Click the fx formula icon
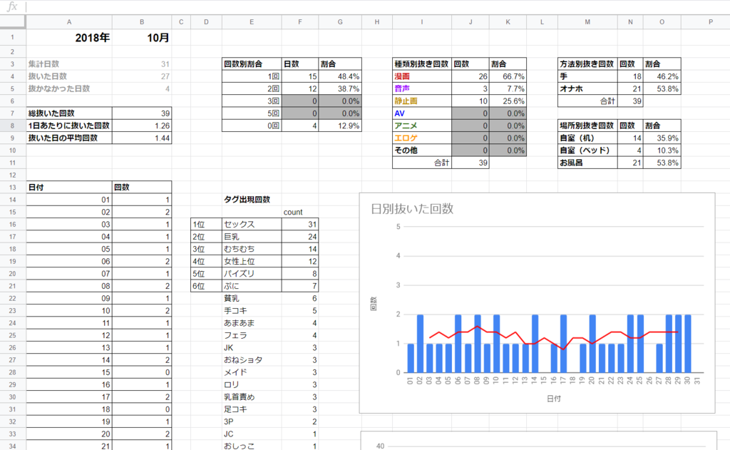Screen dimensions: 730x450 pyautogui.click(x=12, y=6)
